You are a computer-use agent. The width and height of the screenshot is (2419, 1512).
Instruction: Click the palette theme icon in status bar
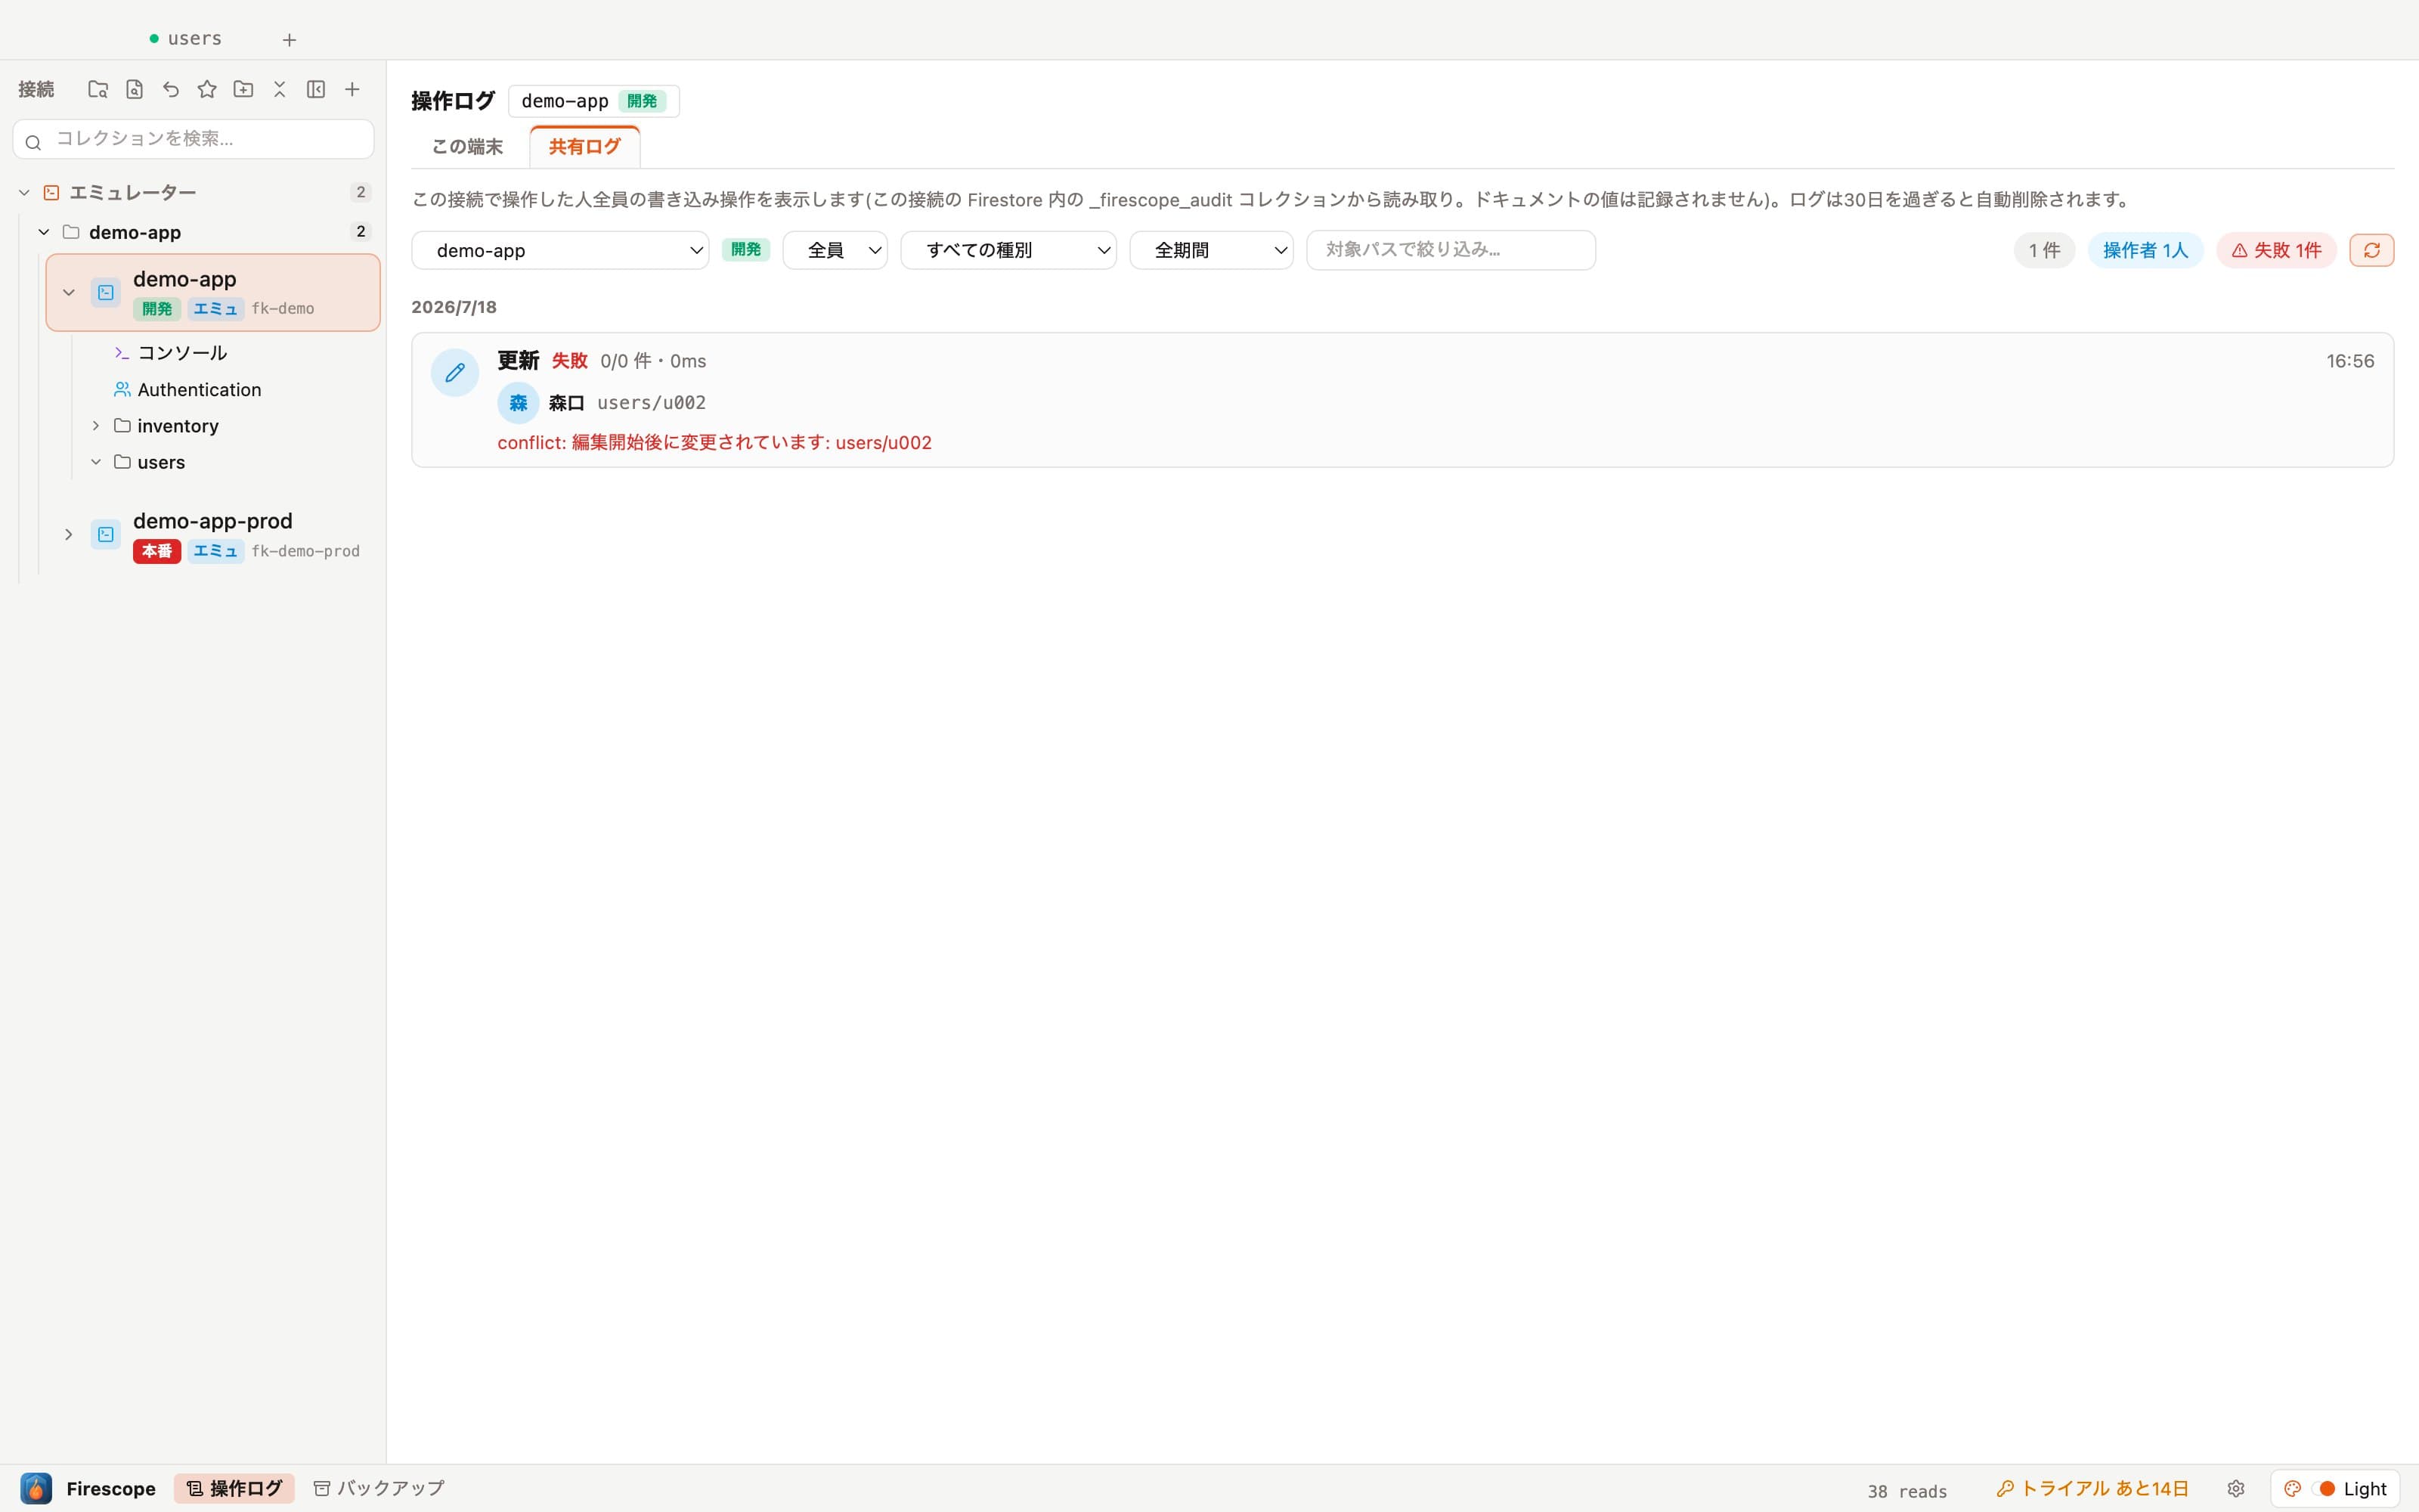click(2292, 1488)
